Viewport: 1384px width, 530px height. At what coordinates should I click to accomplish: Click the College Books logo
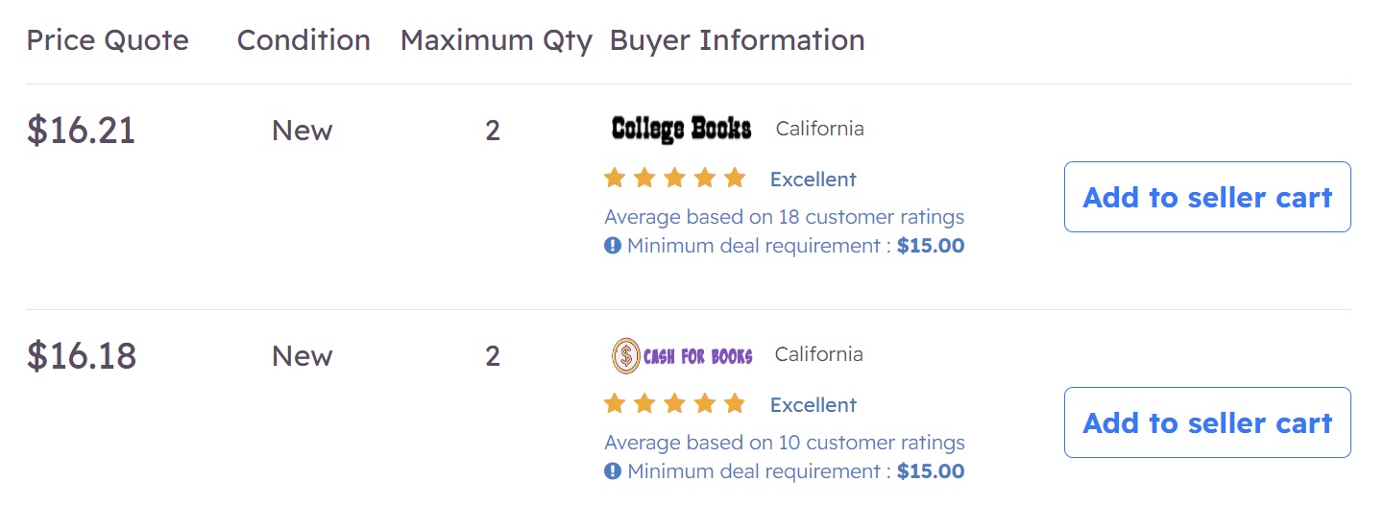coord(681,129)
